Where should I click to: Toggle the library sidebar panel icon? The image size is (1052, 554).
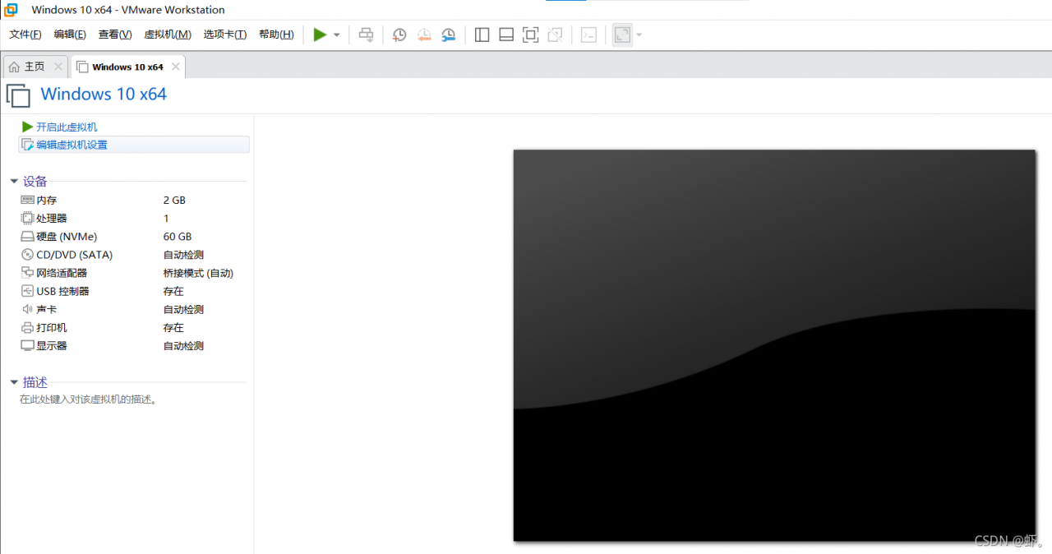tap(482, 35)
